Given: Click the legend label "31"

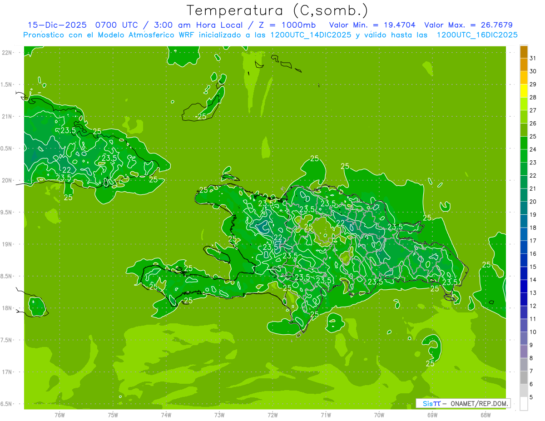Looking at the screenshot, I should pos(533,58).
